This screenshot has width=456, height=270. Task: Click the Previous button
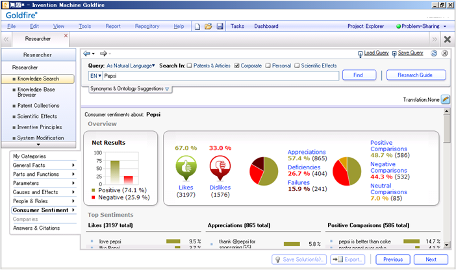coord(393,259)
